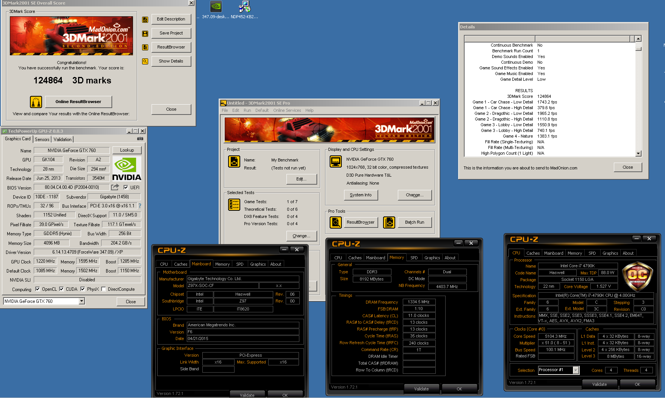
Task: Click the DRAM Frequency value 1334.5 MHz
Action: pos(419,302)
